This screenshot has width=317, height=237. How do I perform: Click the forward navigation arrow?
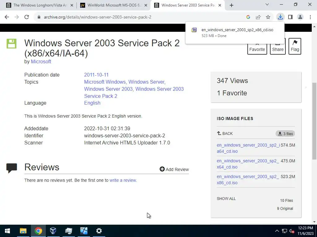click(x=17, y=17)
